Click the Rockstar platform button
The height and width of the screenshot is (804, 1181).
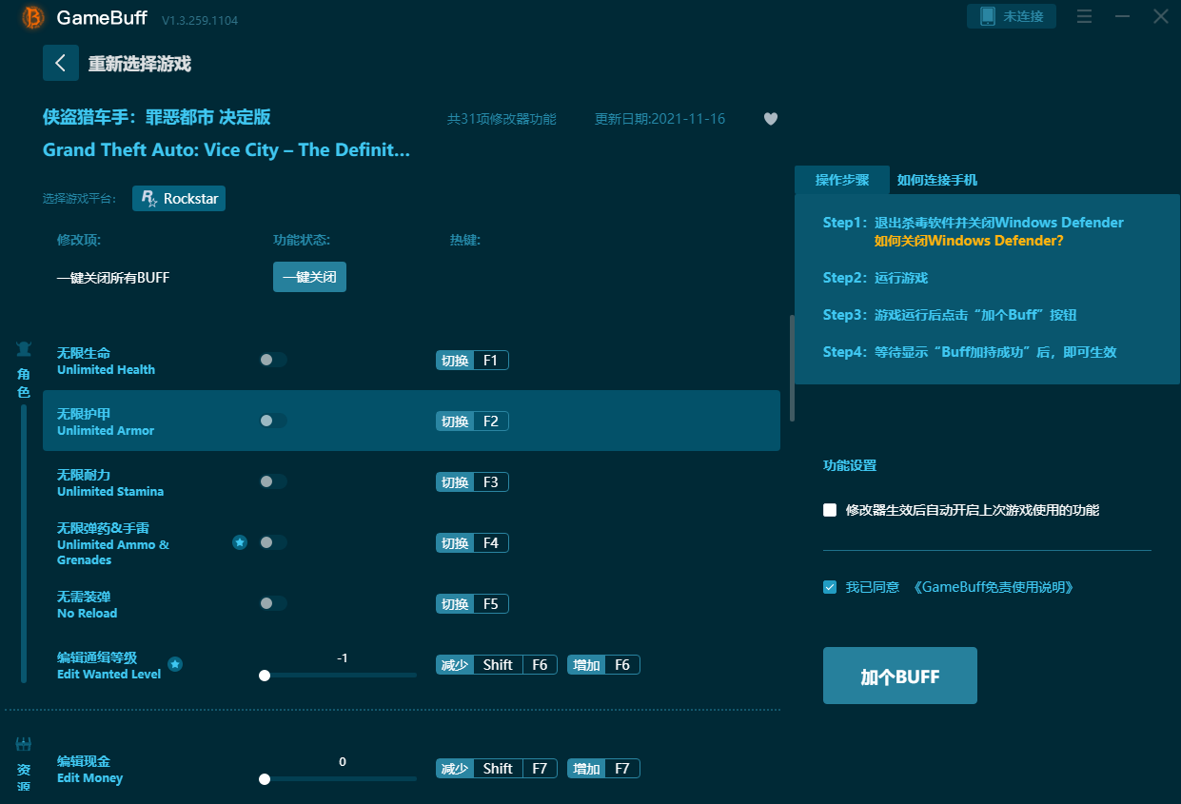179,198
